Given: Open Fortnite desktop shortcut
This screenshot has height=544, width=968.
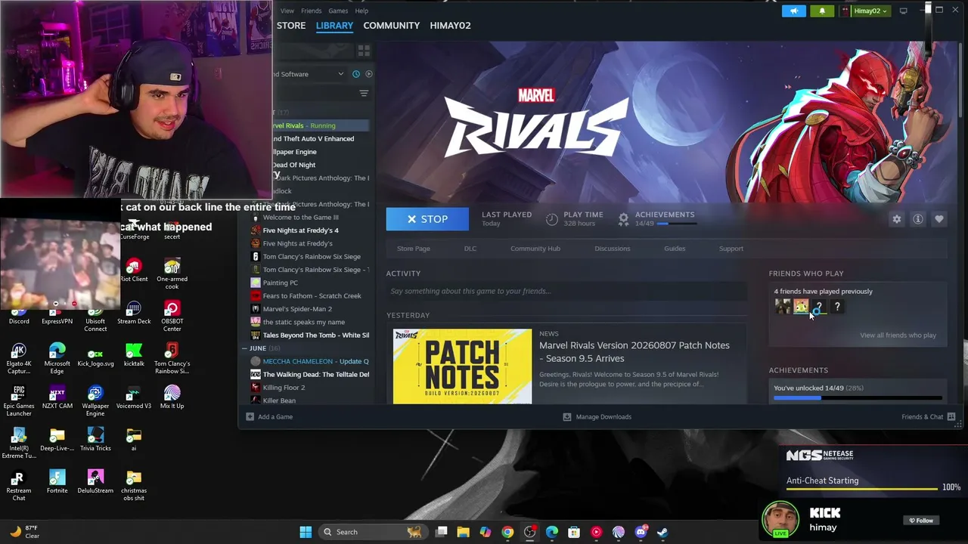Looking at the screenshot, I should [57, 482].
